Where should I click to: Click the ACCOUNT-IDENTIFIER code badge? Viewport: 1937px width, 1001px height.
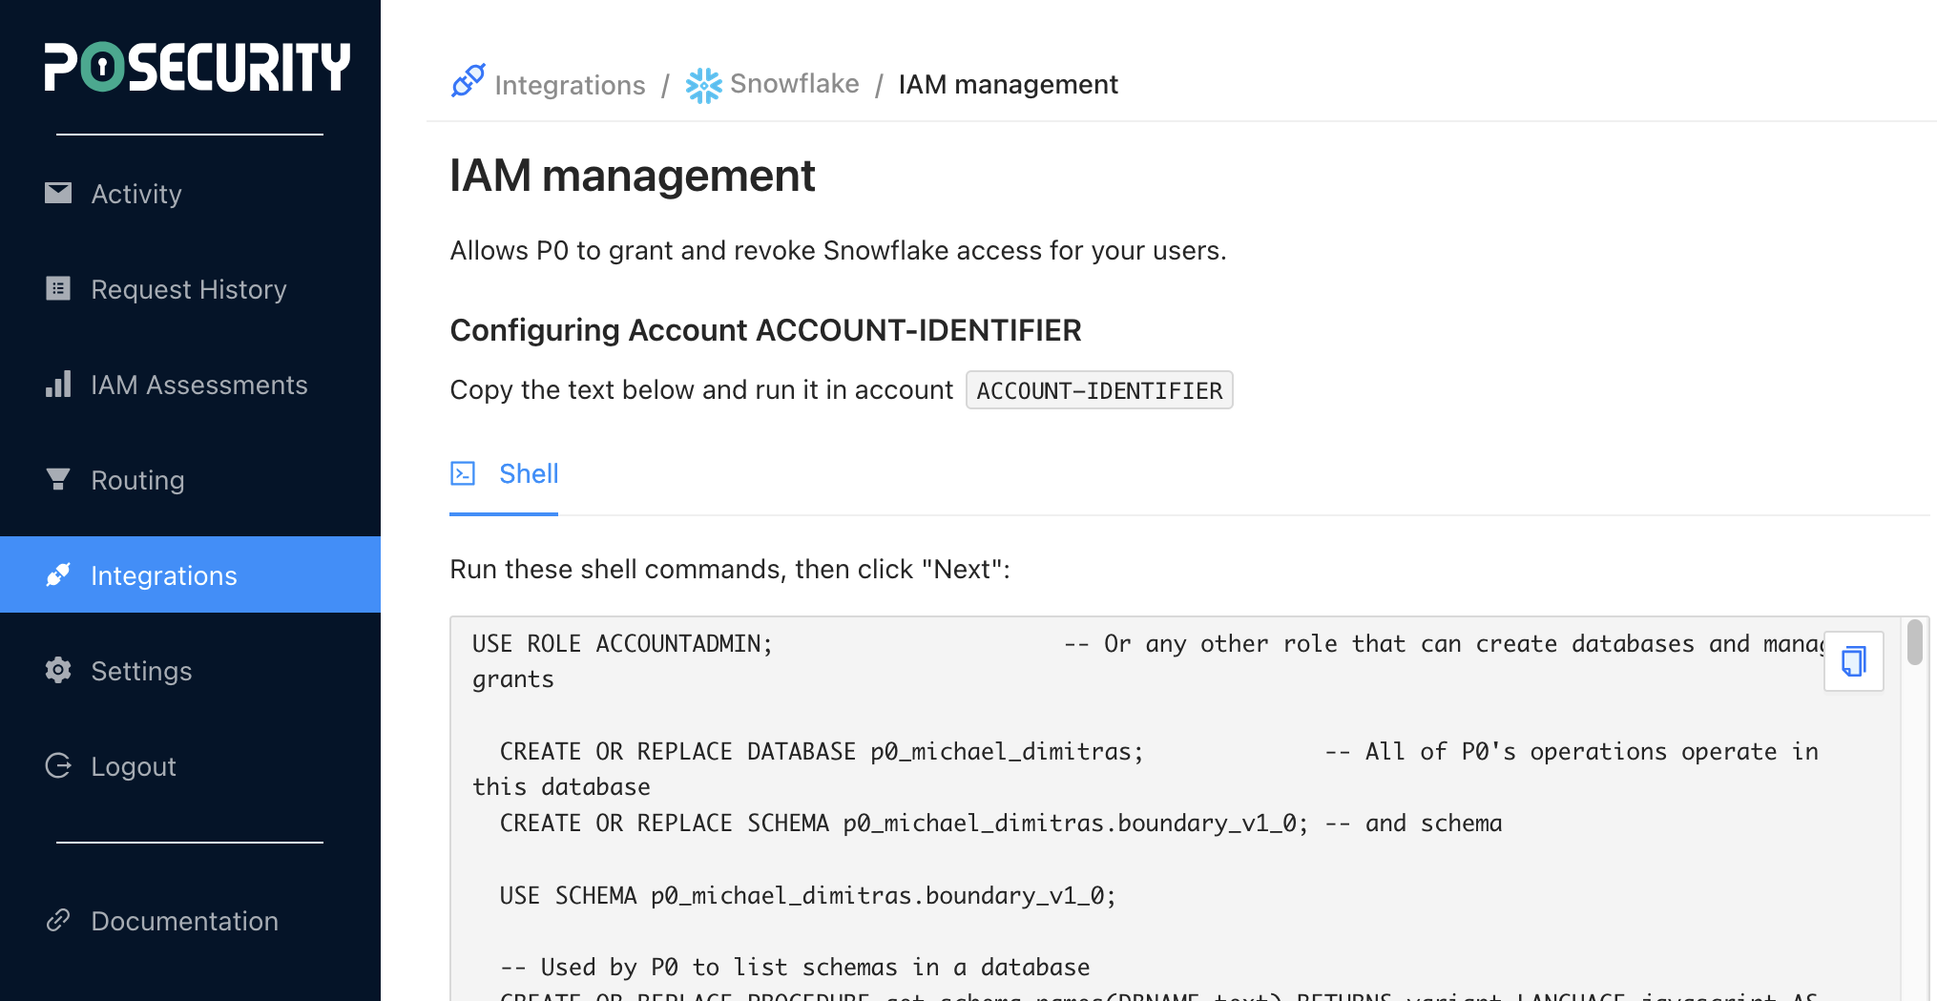tap(1099, 390)
